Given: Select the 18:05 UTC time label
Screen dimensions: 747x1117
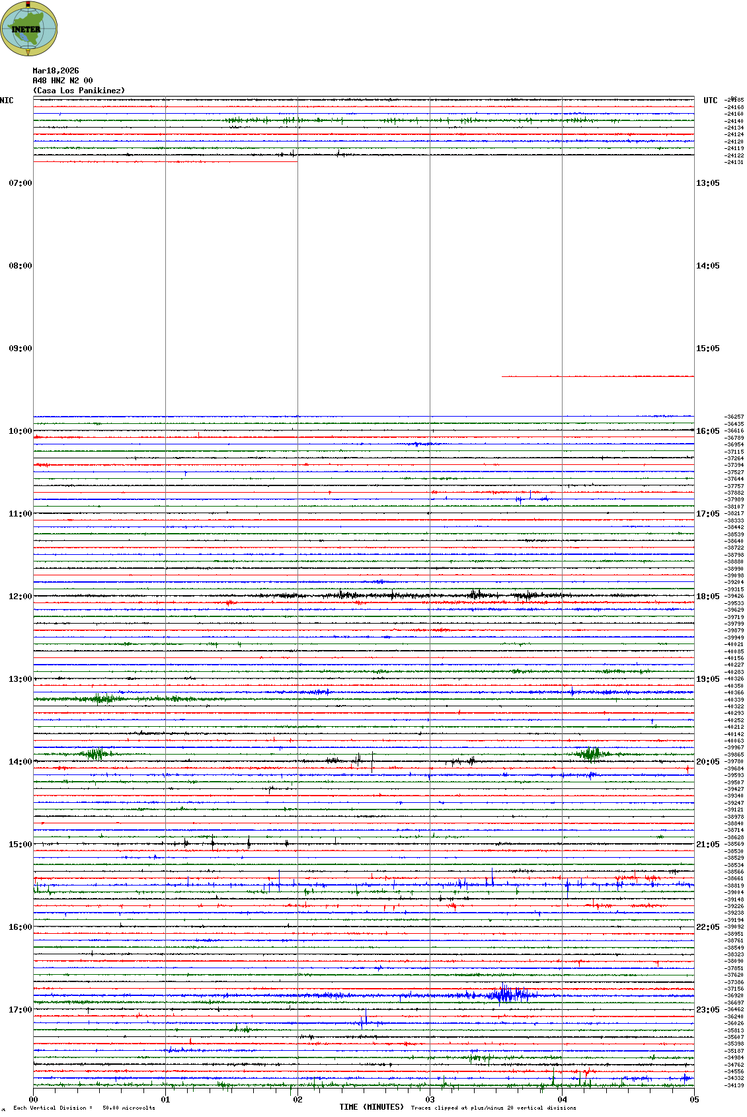Looking at the screenshot, I should [707, 597].
